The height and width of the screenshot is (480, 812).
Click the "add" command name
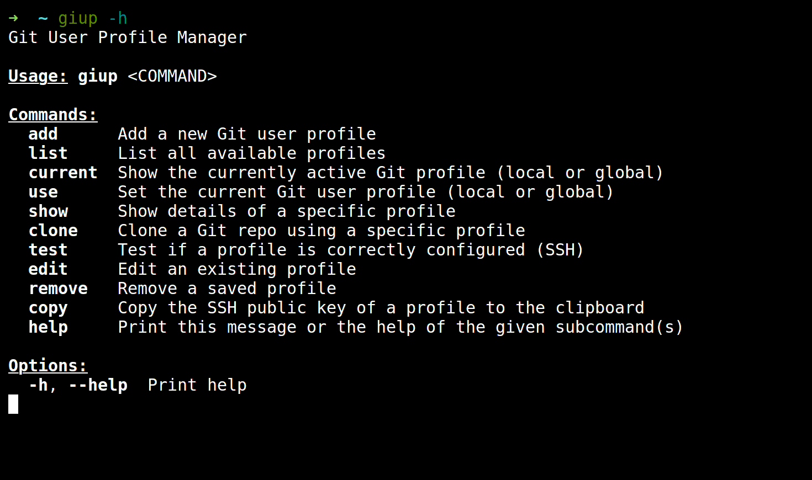pos(43,134)
